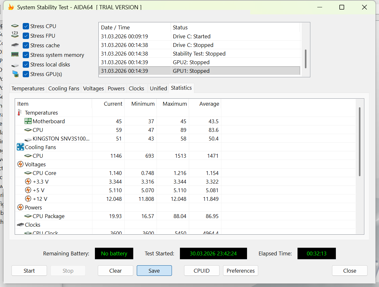Uncheck the Stress CPU checkbox
The width and height of the screenshot is (379, 287).
coord(26,26)
